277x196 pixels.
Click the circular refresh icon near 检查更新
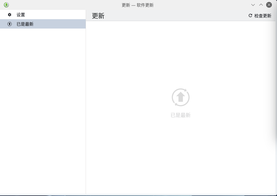click(250, 16)
